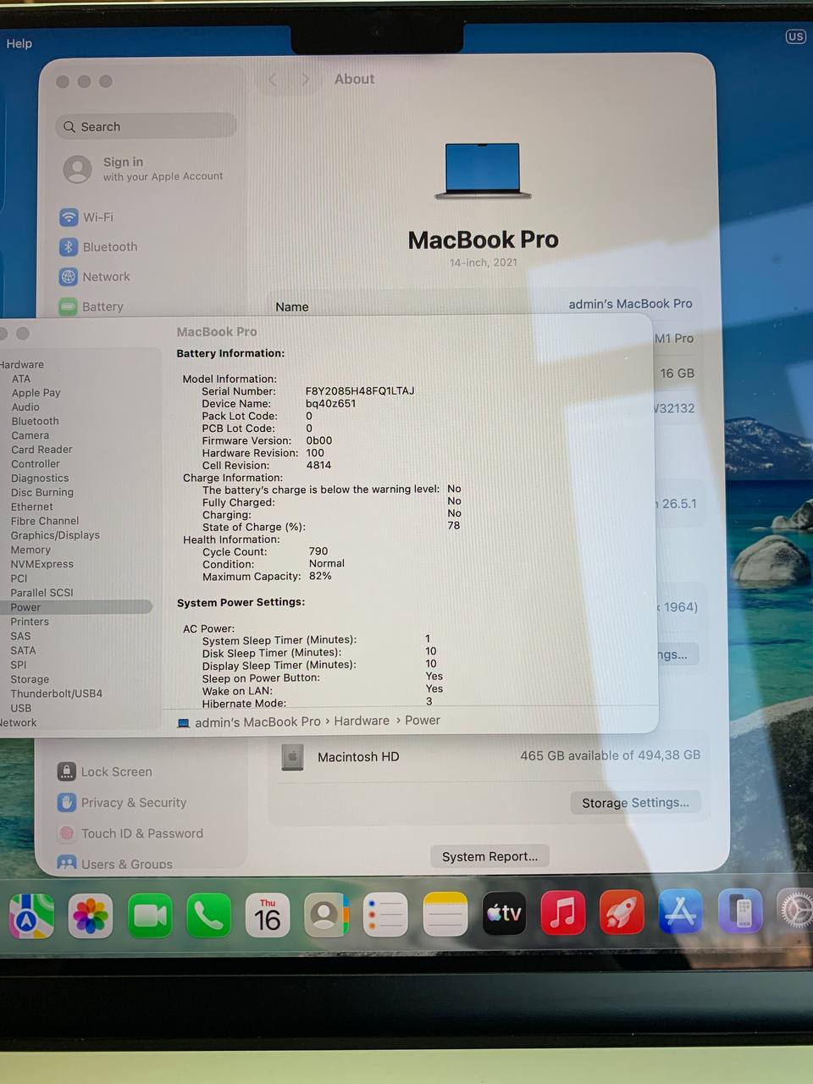Viewport: 813px width, 1084px height.
Task: Select Apple Pay in hardware list
Action: click(x=36, y=393)
